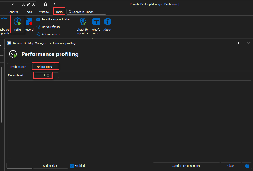Click the marker text field beside Add marker
This screenshot has width=253, height=171.
[x=19, y=166]
